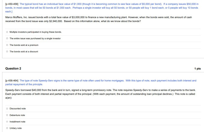The image size is (204, 132).
Task: Mark the radio for 'Multiple investors participated' option
Action: pyautogui.click(x=7, y=32)
